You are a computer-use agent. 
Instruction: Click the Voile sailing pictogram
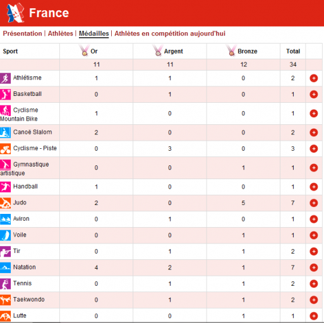coord(5,235)
